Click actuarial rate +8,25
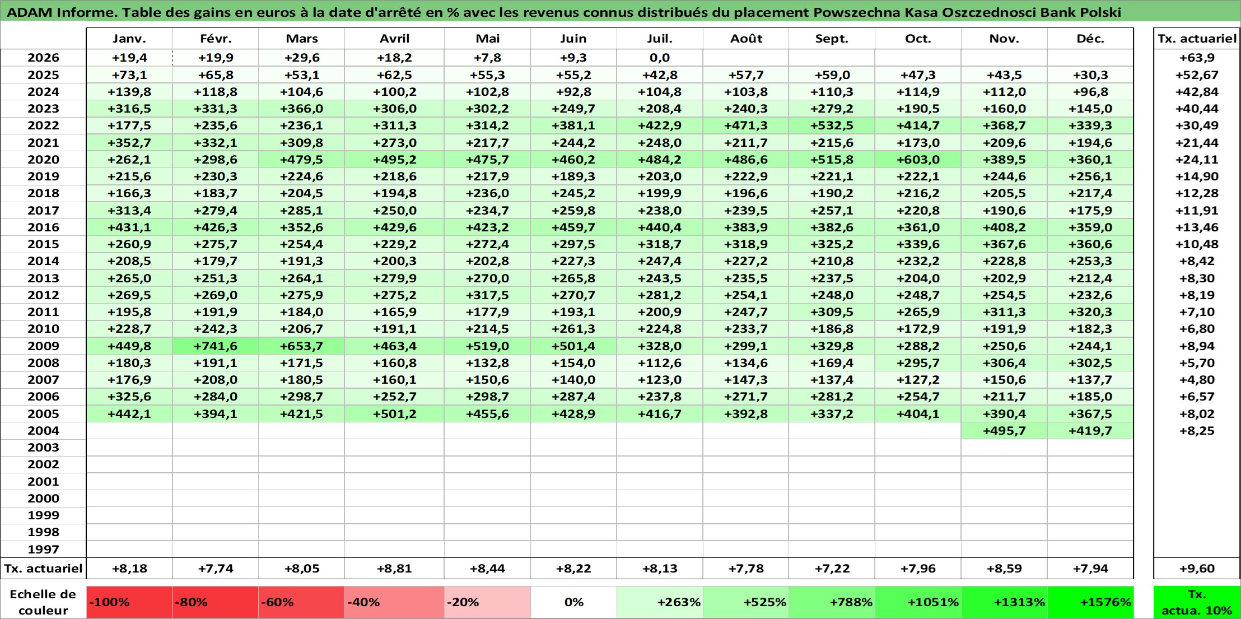The height and width of the screenshot is (619, 1241). 1197,431
